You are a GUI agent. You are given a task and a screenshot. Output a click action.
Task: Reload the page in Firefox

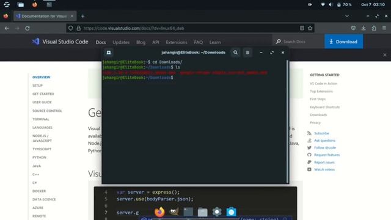click(x=27, y=28)
